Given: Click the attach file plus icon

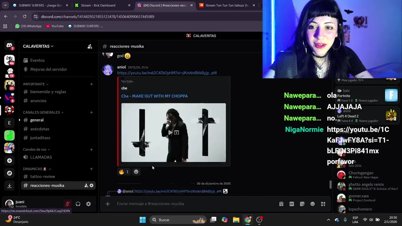Looking at the screenshot, I should coord(107,204).
